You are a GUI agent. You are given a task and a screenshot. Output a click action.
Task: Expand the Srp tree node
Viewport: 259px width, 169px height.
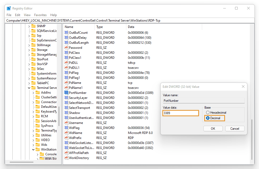pos(29,36)
